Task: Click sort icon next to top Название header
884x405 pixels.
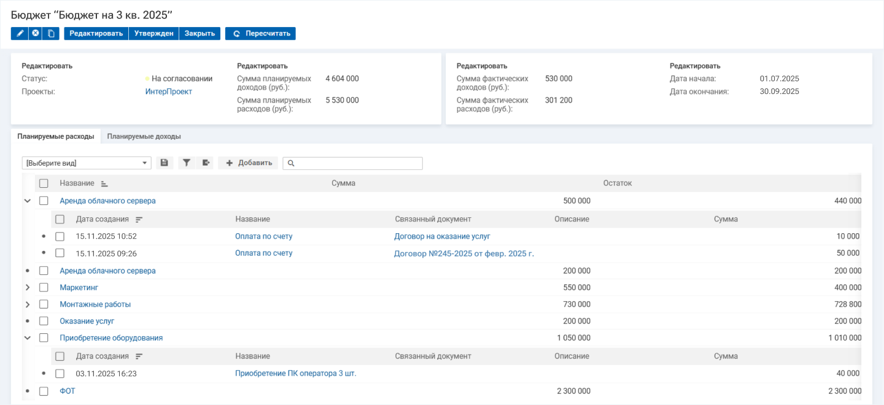Action: 104,183
